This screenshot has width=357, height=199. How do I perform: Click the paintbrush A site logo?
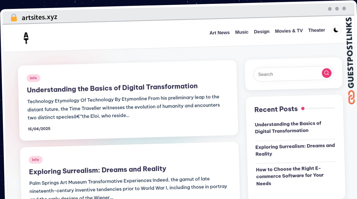click(x=26, y=38)
